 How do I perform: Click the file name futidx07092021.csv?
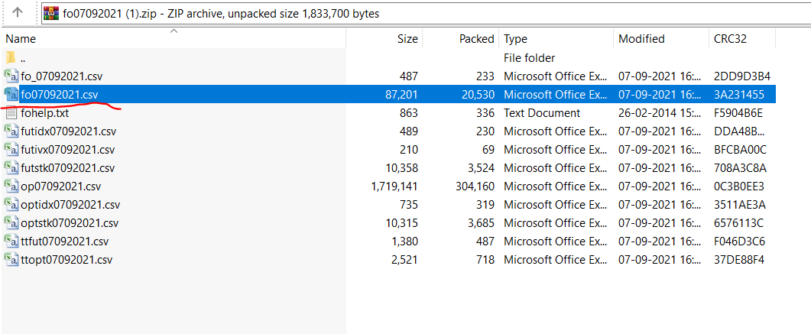click(x=68, y=131)
